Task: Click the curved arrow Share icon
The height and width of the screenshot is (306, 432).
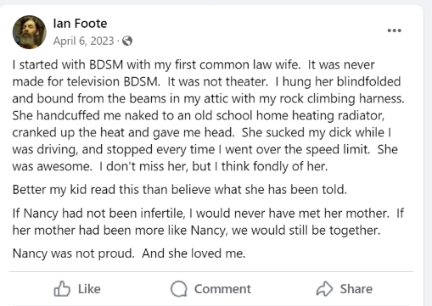Action: [x=324, y=289]
